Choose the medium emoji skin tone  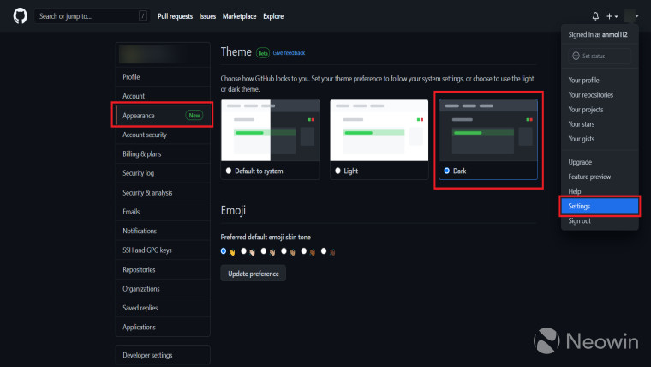[x=284, y=251]
